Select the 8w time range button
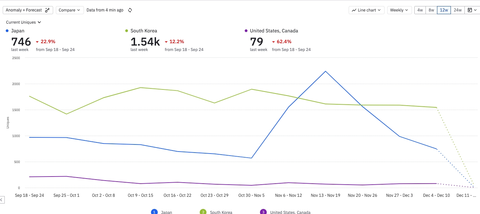The width and height of the screenshot is (480, 214). (431, 10)
